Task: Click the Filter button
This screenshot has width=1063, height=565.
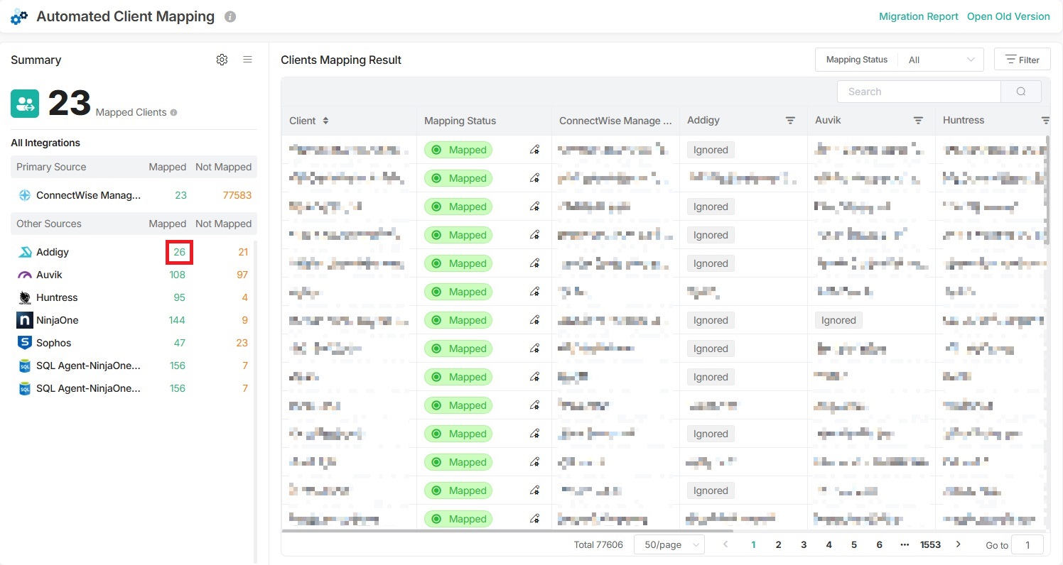Action: point(1022,60)
